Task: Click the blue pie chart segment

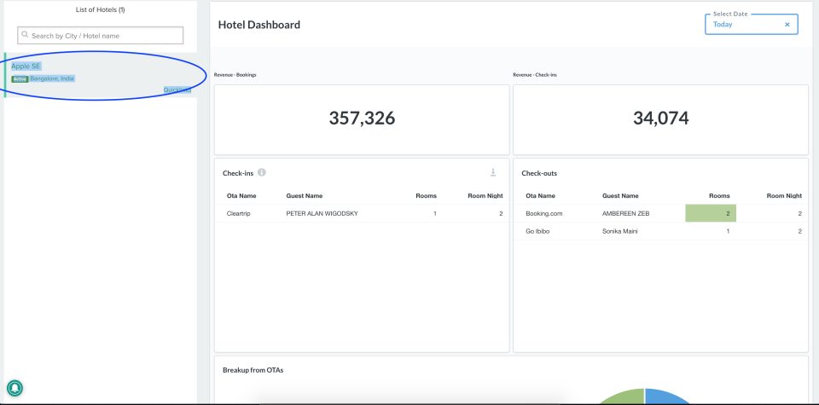Action: (670, 396)
